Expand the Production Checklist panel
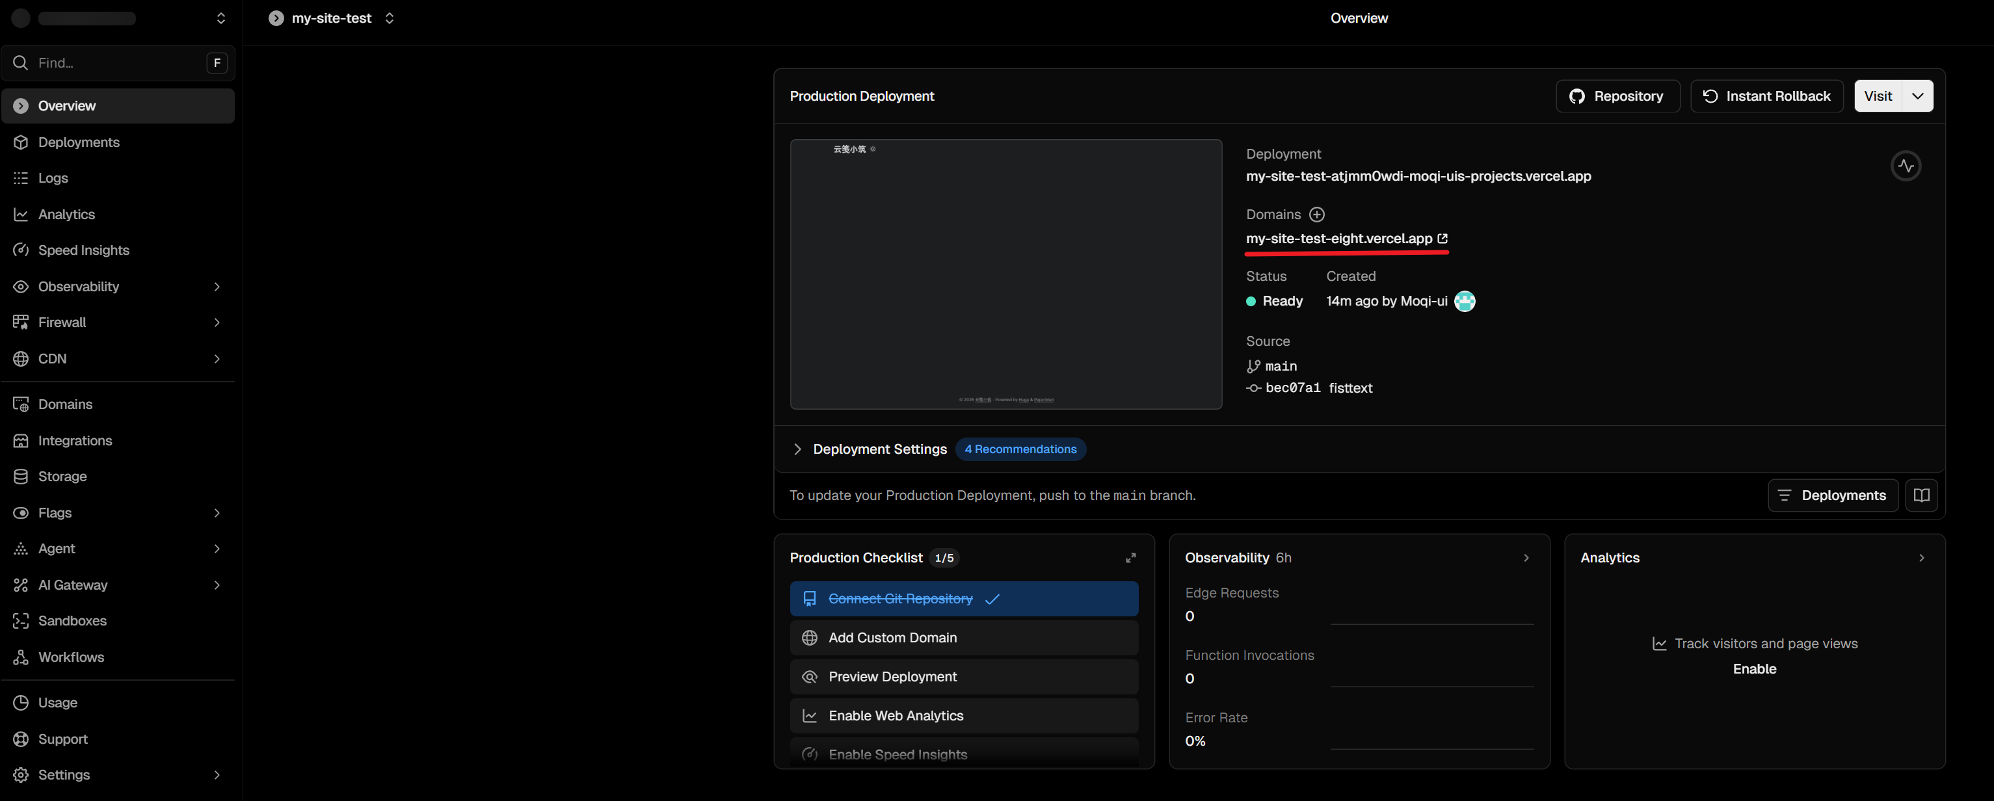1994x801 pixels. tap(1130, 558)
